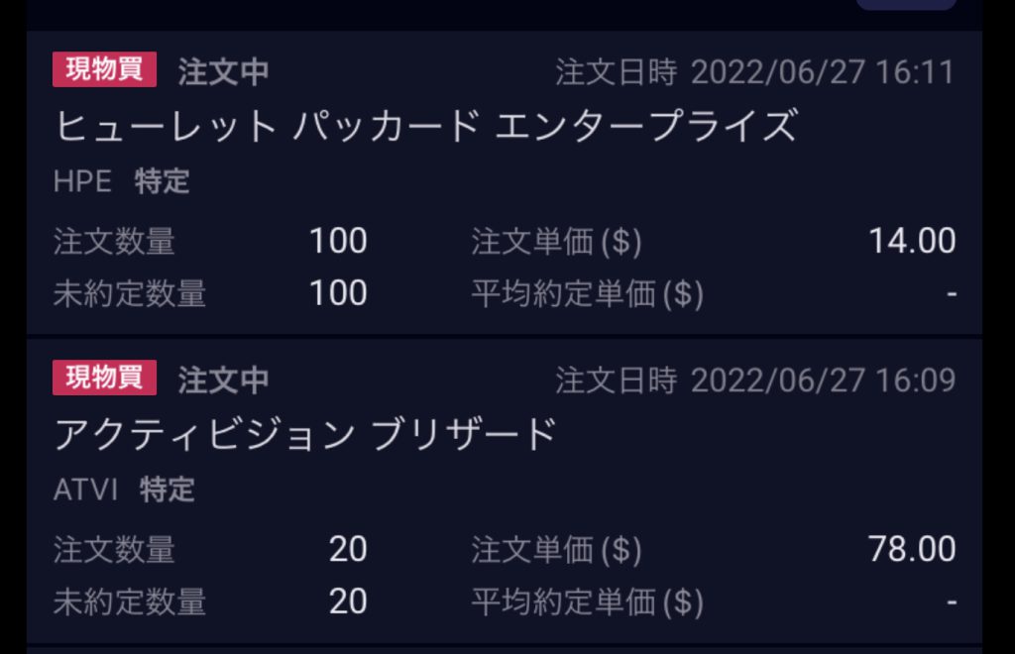Tap the 特定 account label beside ATVI
The image size is (1015, 654).
click(x=168, y=489)
